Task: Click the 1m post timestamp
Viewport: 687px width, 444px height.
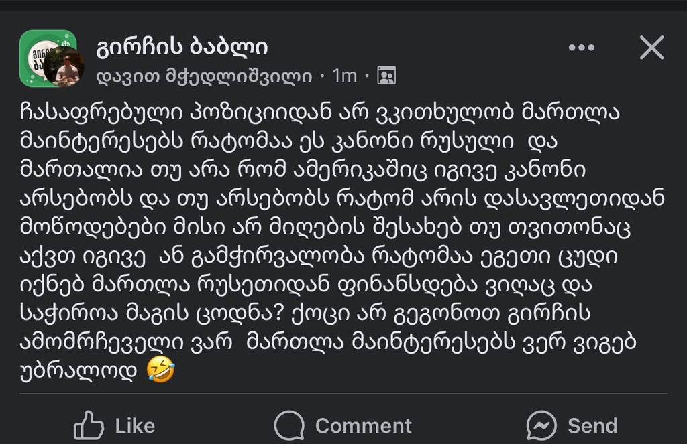Action: tap(344, 76)
